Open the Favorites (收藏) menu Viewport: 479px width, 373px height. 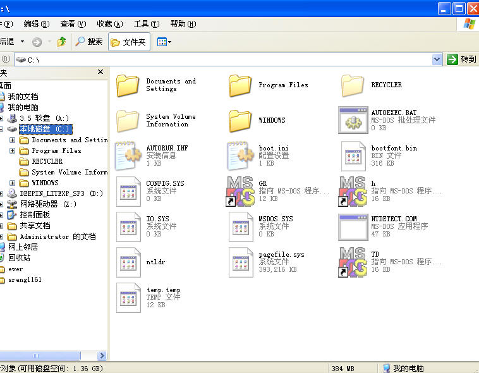pos(110,24)
